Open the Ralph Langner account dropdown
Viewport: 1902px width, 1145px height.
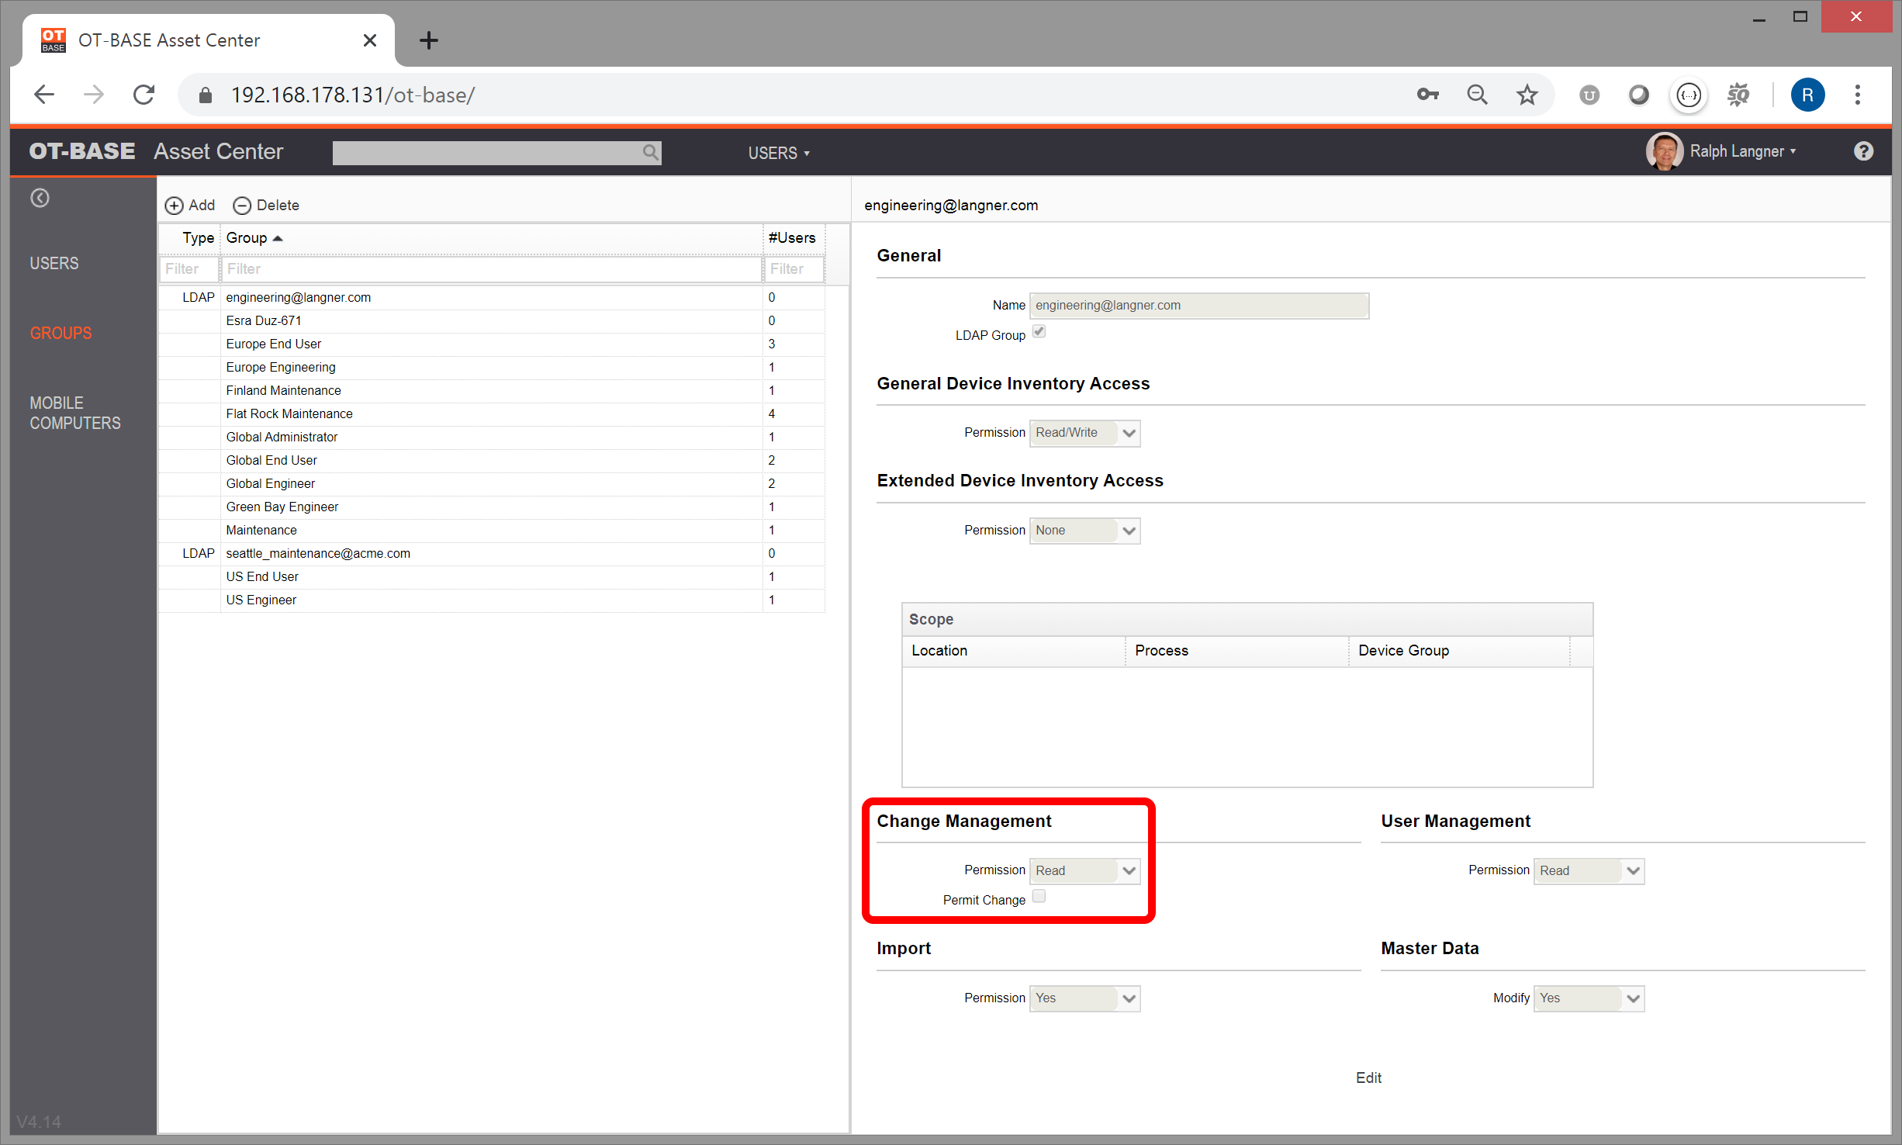1743,151
